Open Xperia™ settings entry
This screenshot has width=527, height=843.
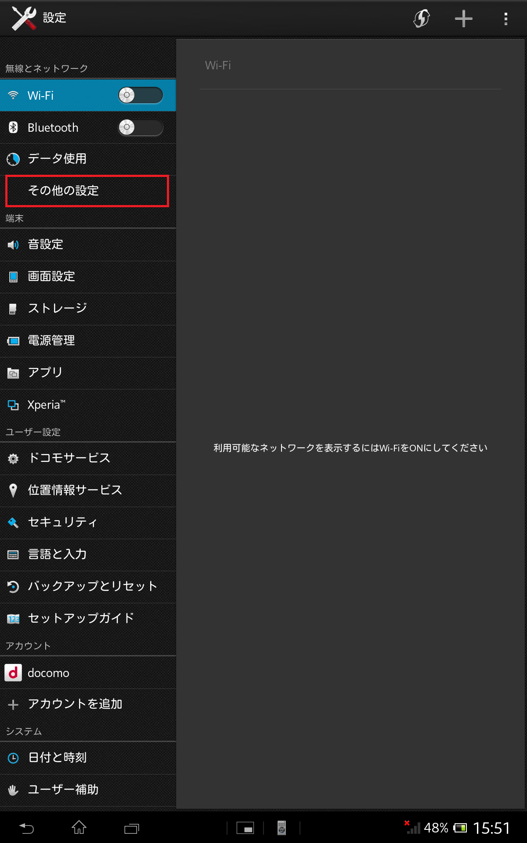click(88, 405)
